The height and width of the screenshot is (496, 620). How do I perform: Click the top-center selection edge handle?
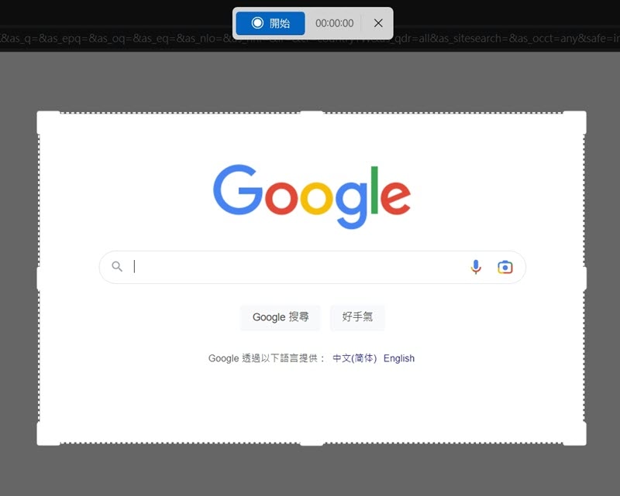point(312,114)
